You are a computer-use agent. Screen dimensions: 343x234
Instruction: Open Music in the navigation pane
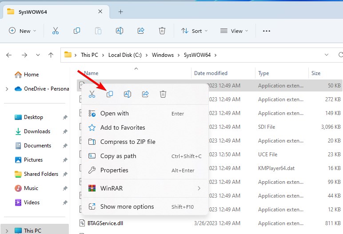pyautogui.click(x=31, y=188)
